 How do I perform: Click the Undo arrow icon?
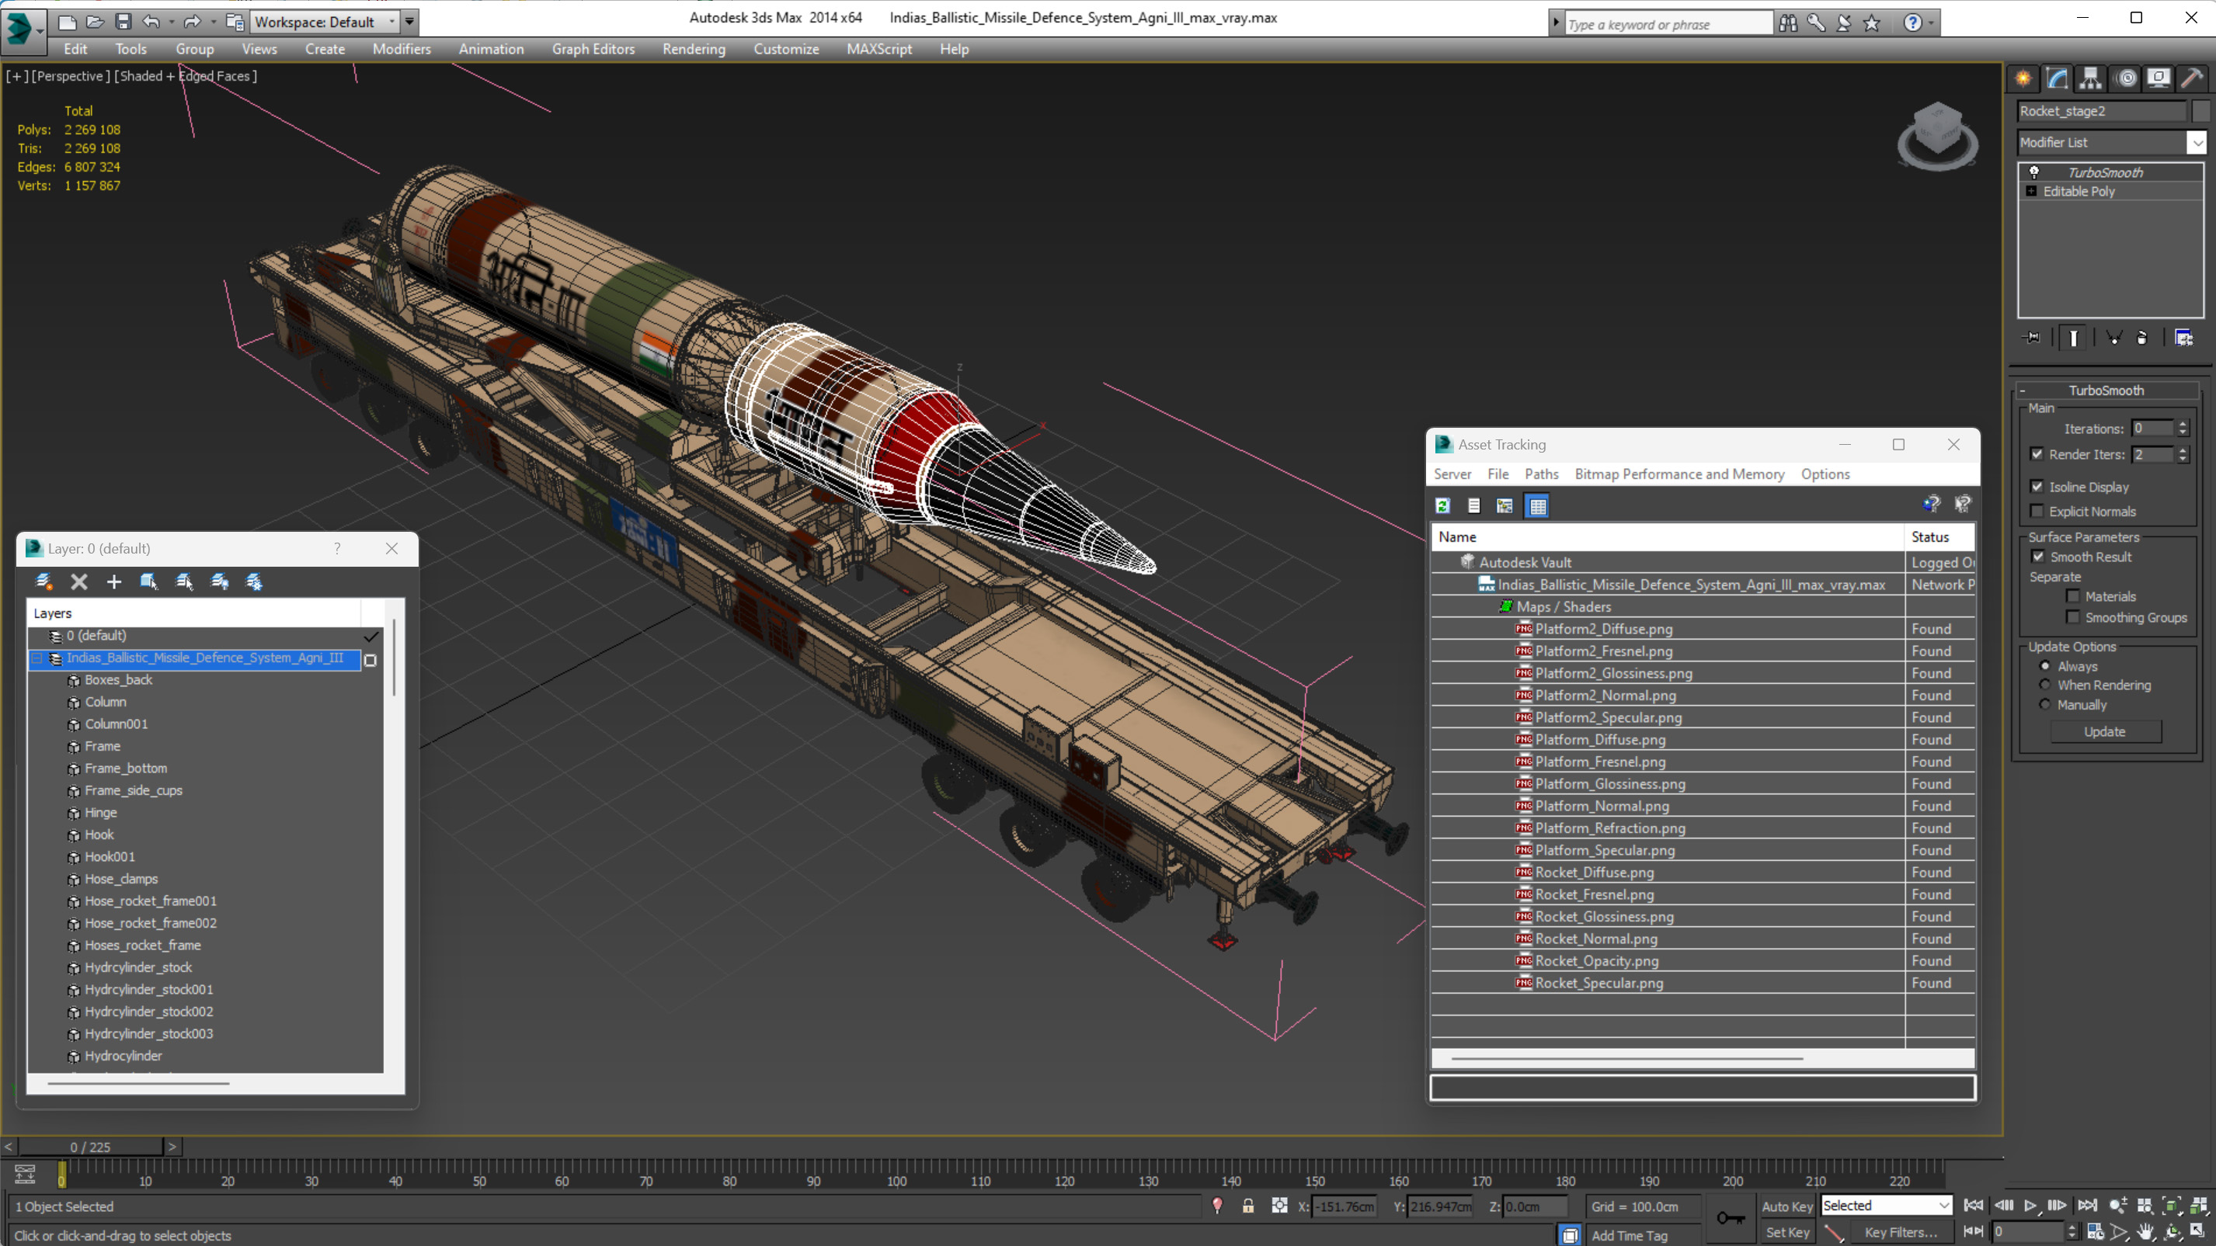tap(151, 22)
